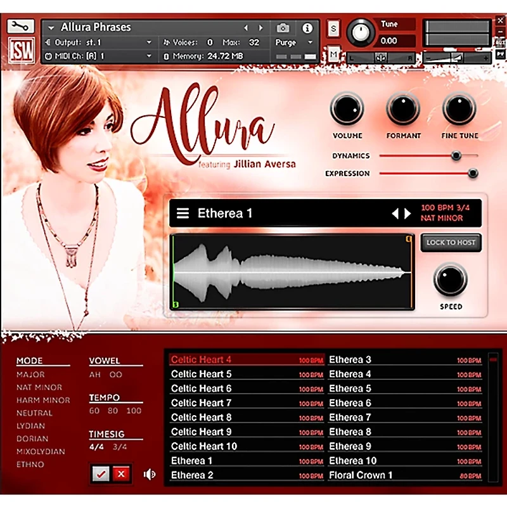Select Etherea 2 phrase

pos(247,475)
